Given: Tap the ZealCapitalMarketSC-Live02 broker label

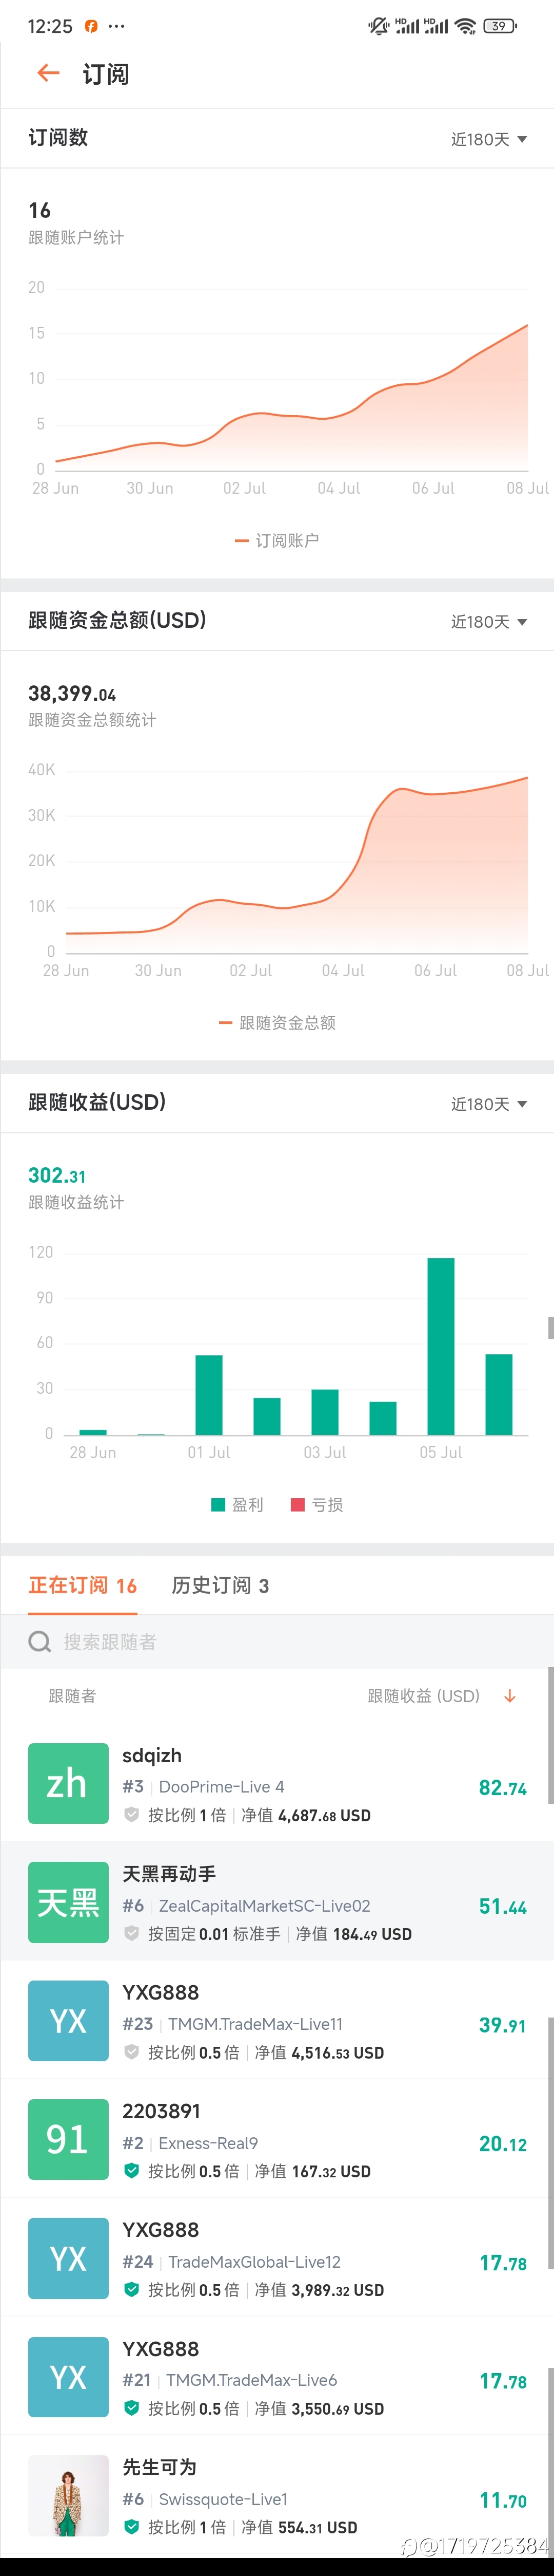Looking at the screenshot, I should [x=265, y=1905].
